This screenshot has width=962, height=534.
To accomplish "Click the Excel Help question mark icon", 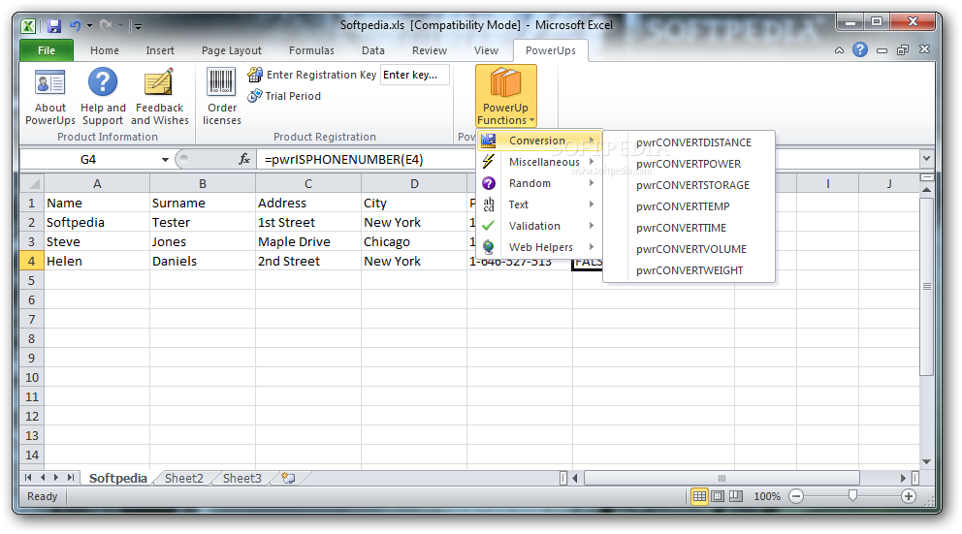I will (x=860, y=49).
